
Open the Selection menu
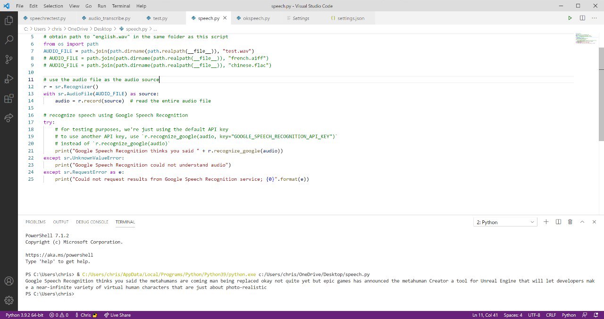53,6
